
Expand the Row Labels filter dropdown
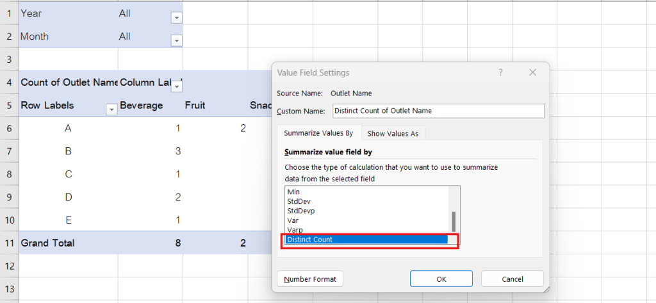[111, 110]
